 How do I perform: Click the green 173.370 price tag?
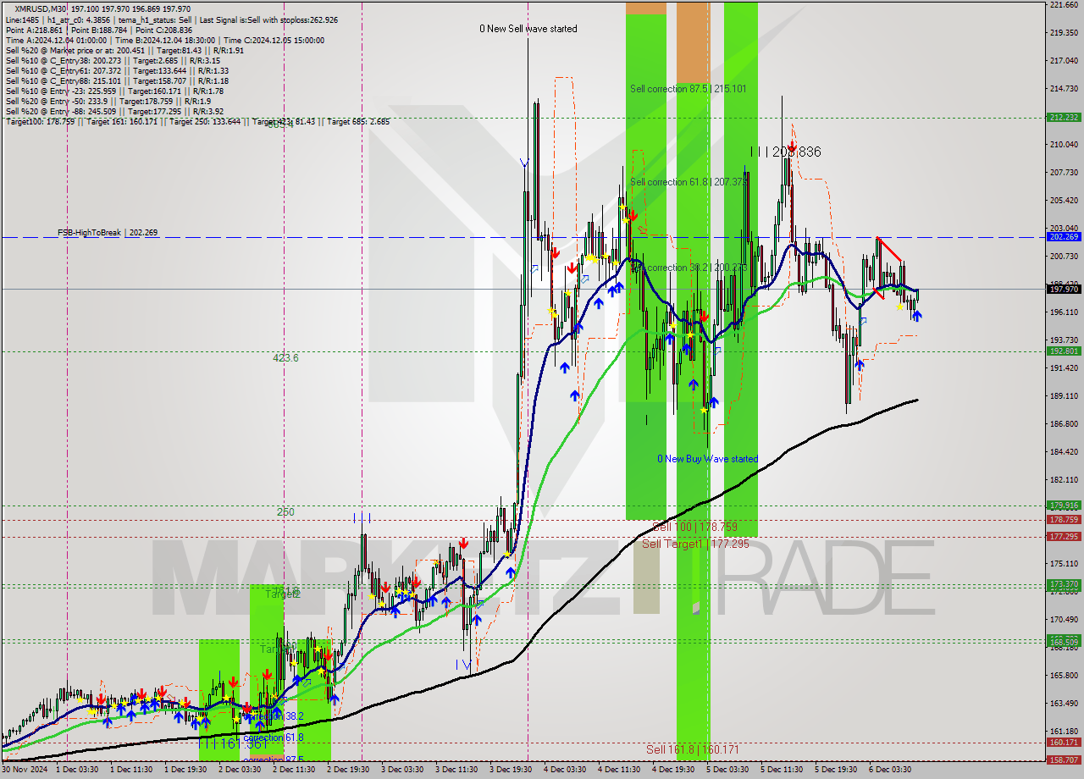click(1064, 584)
